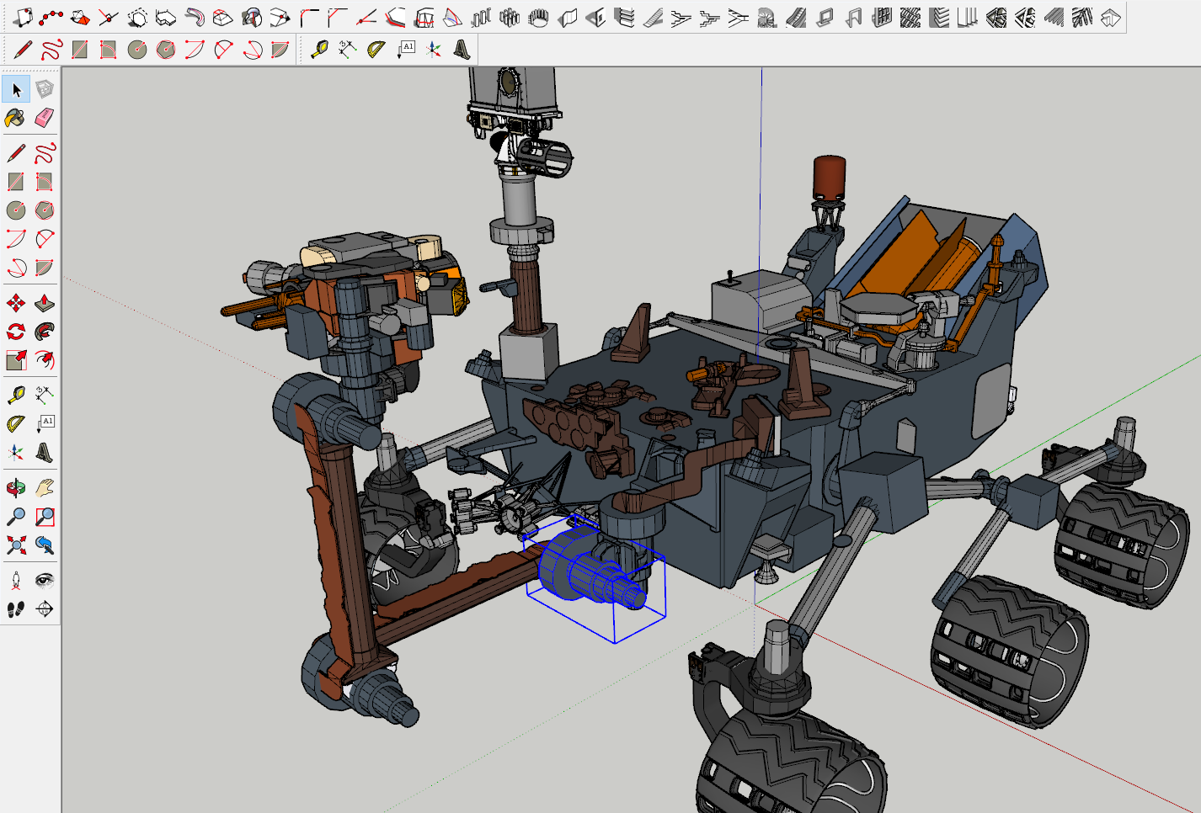
Task: Select the Scale tool
Action: click(x=16, y=360)
